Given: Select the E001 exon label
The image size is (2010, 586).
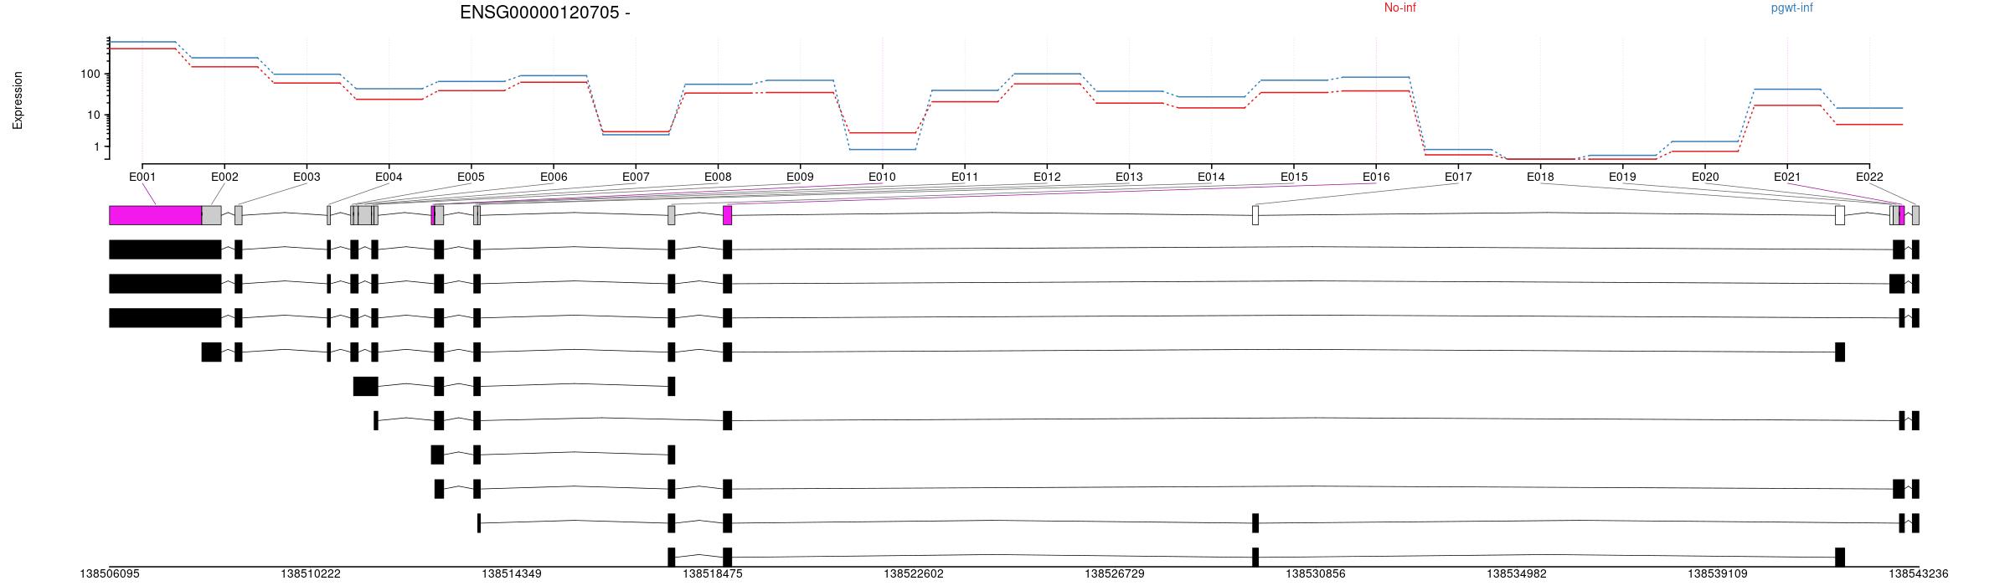Looking at the screenshot, I should 142,177.
